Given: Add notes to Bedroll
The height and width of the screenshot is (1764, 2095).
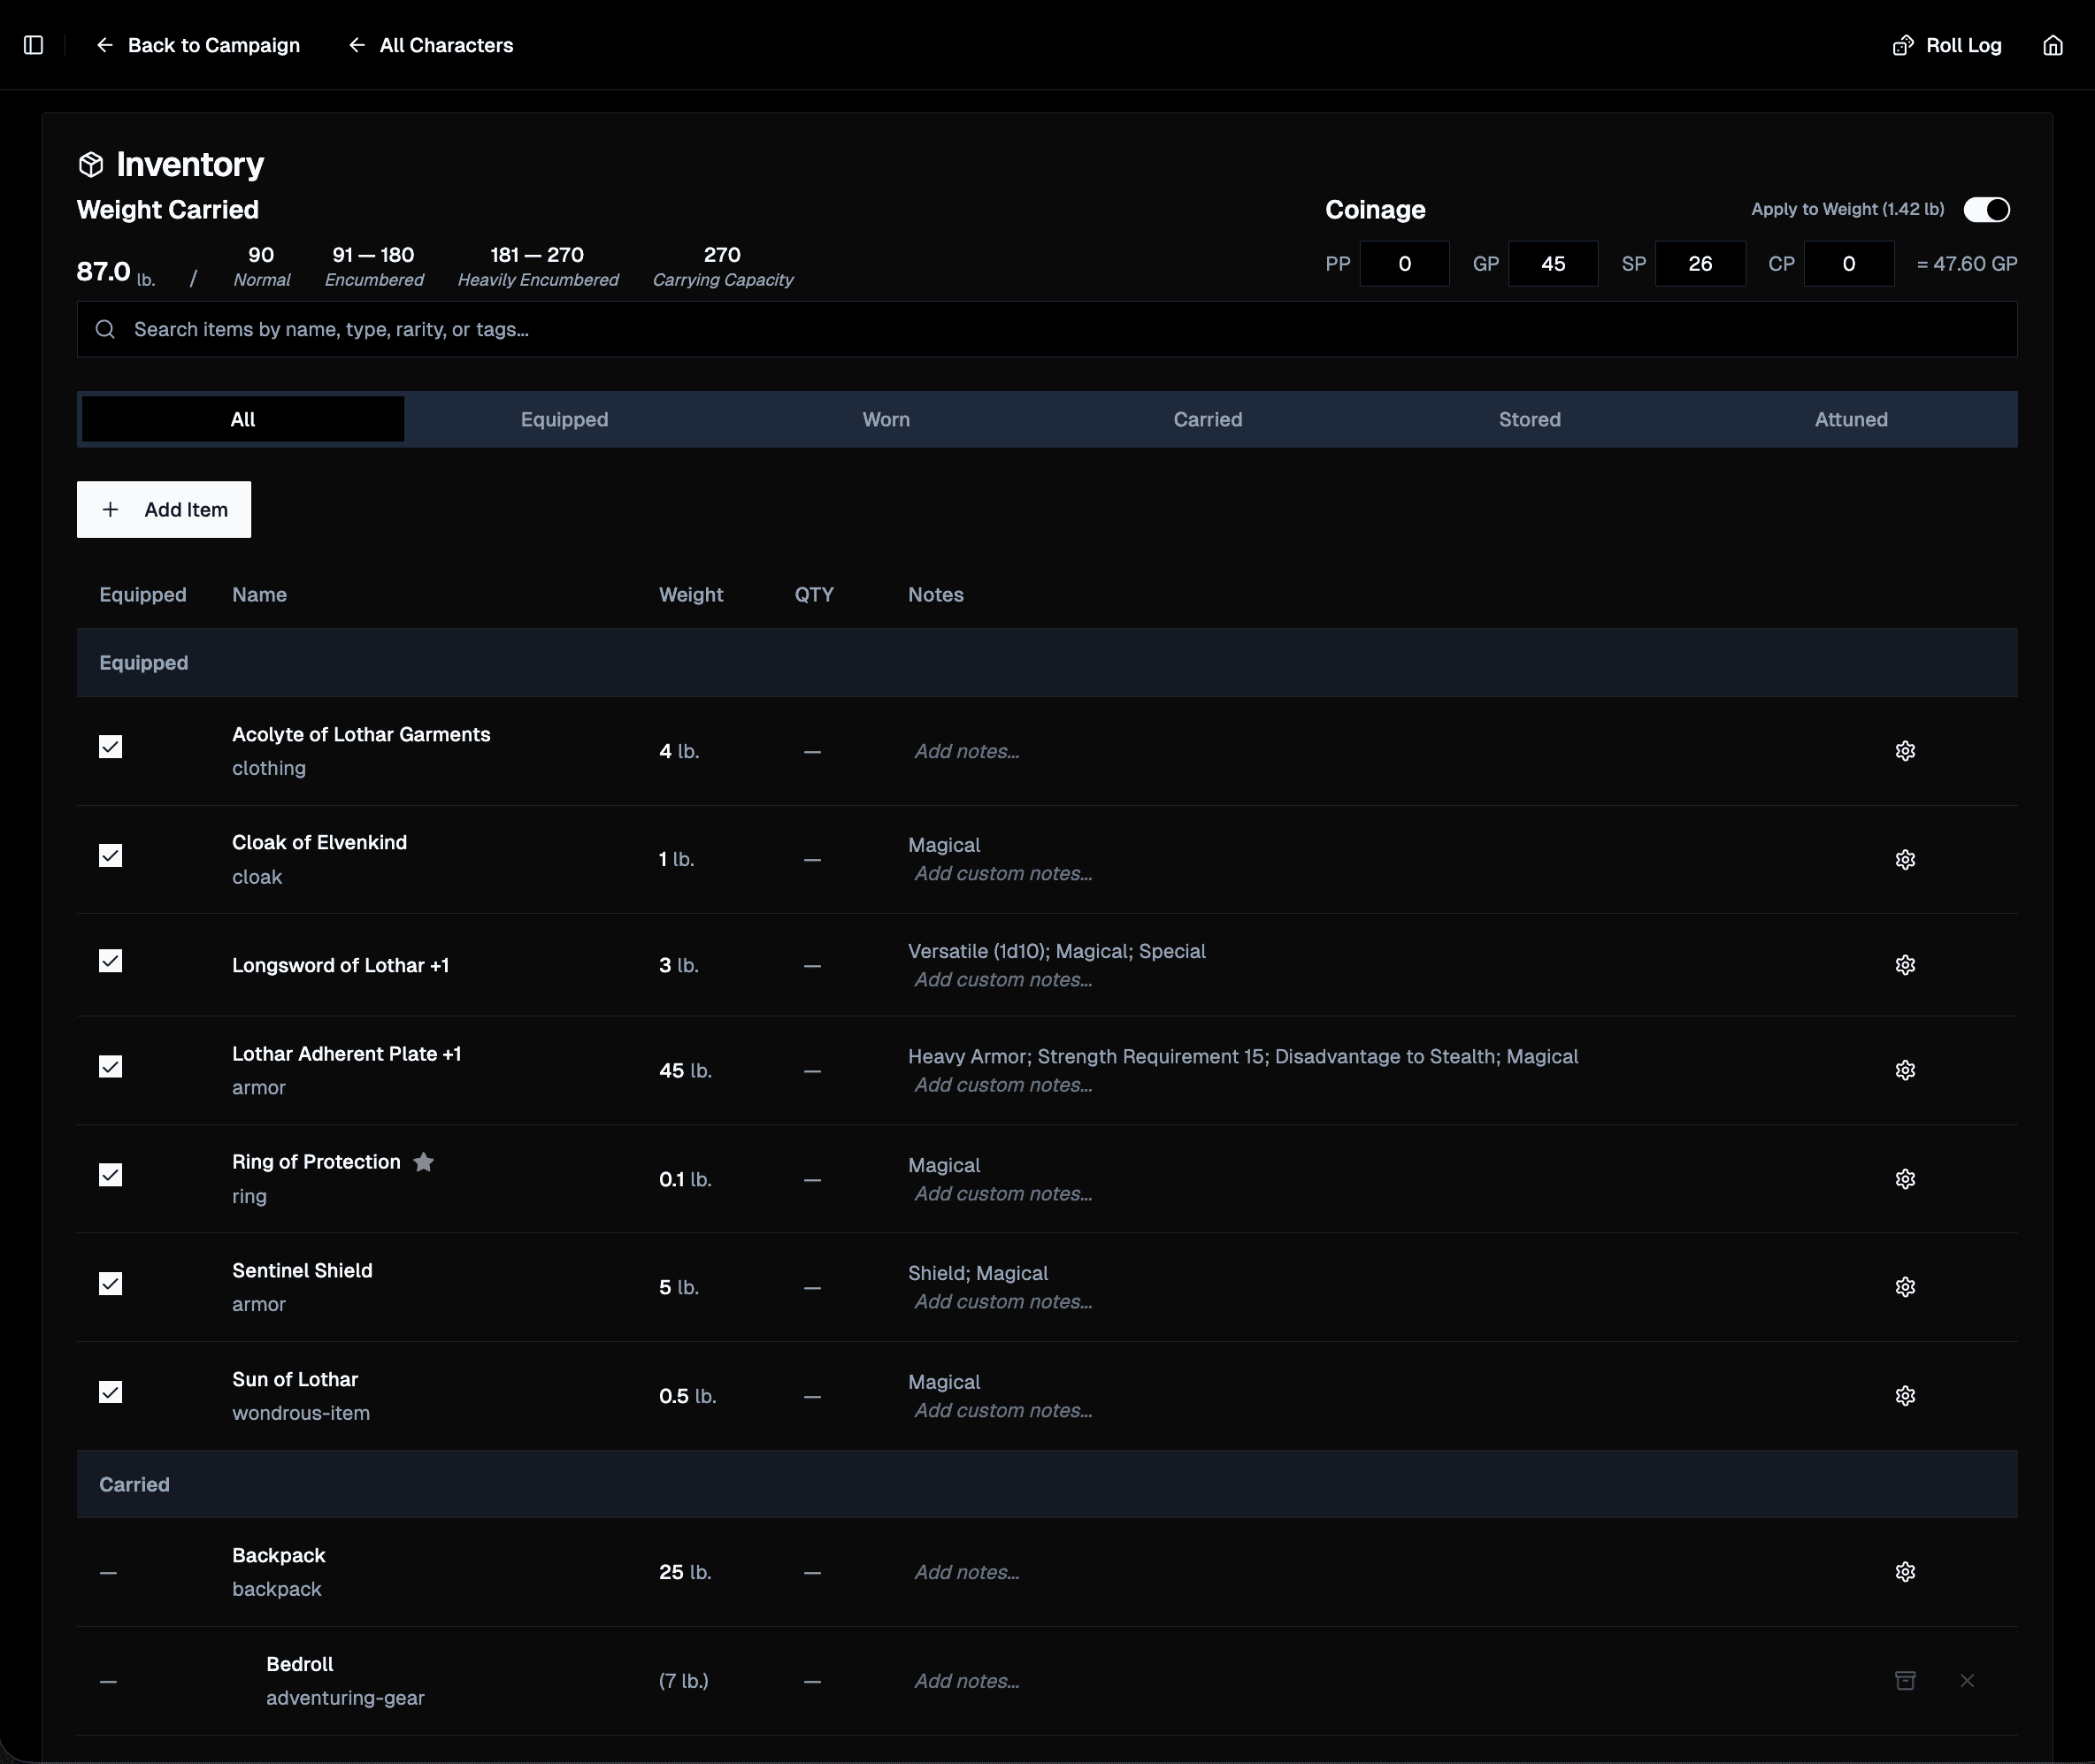Looking at the screenshot, I should tap(967, 1681).
